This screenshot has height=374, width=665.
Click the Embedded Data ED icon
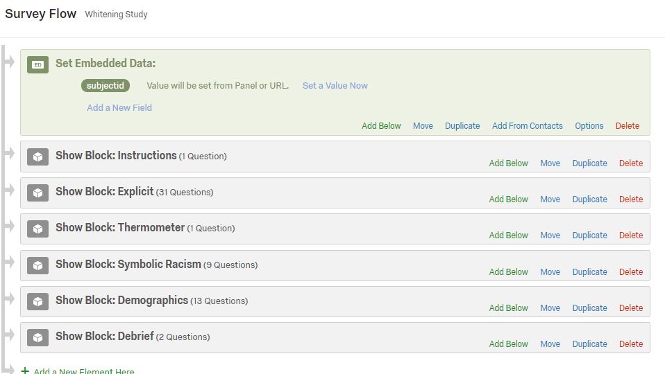pos(37,64)
